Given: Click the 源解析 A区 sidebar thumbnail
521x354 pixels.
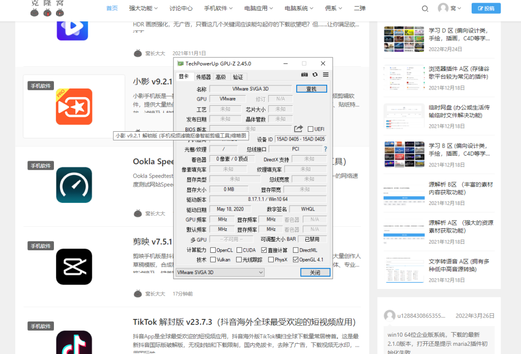Looking at the screenshot, I should click(x=404, y=231).
